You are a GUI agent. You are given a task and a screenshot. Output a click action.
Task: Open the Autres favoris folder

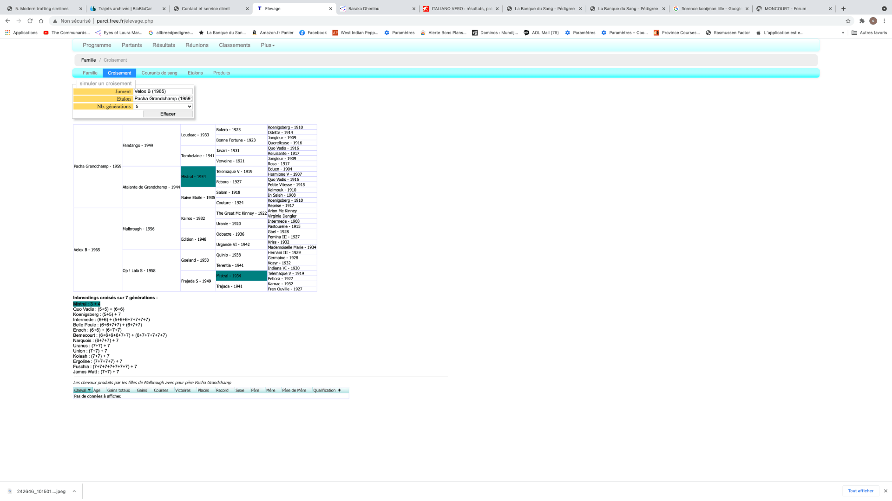[x=869, y=33]
